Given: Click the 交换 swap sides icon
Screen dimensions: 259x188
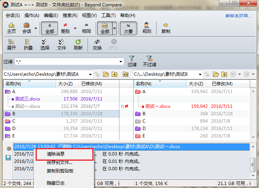Looking at the screenshot, I should click(x=97, y=45).
